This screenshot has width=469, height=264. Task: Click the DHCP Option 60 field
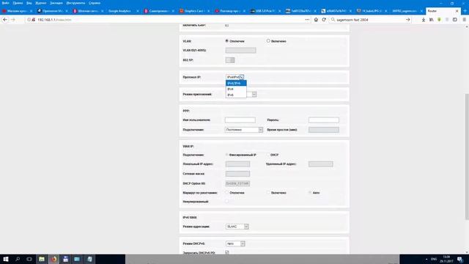pyautogui.click(x=237, y=183)
